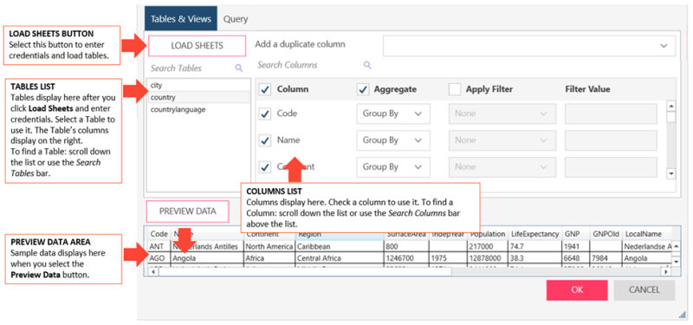Image resolution: width=693 pixels, height=325 pixels.
Task: Toggle the Aggregate header checkbox
Action: tap(362, 89)
